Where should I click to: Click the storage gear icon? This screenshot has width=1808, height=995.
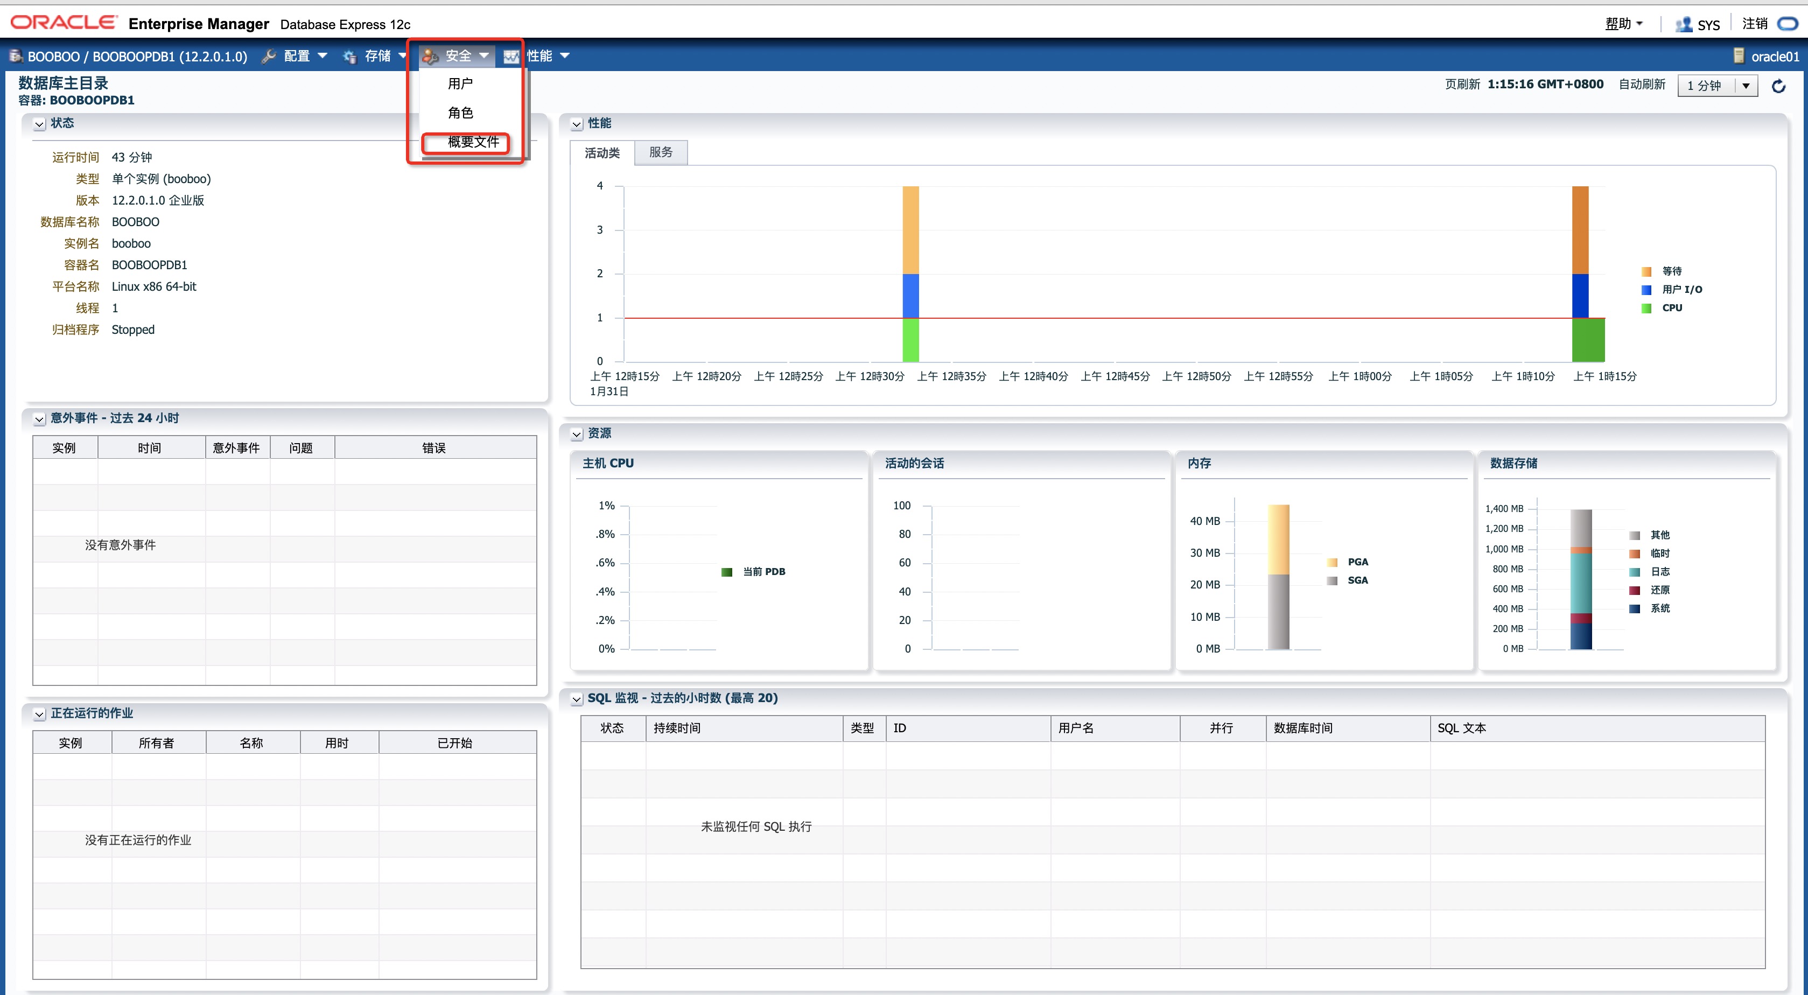coord(349,56)
